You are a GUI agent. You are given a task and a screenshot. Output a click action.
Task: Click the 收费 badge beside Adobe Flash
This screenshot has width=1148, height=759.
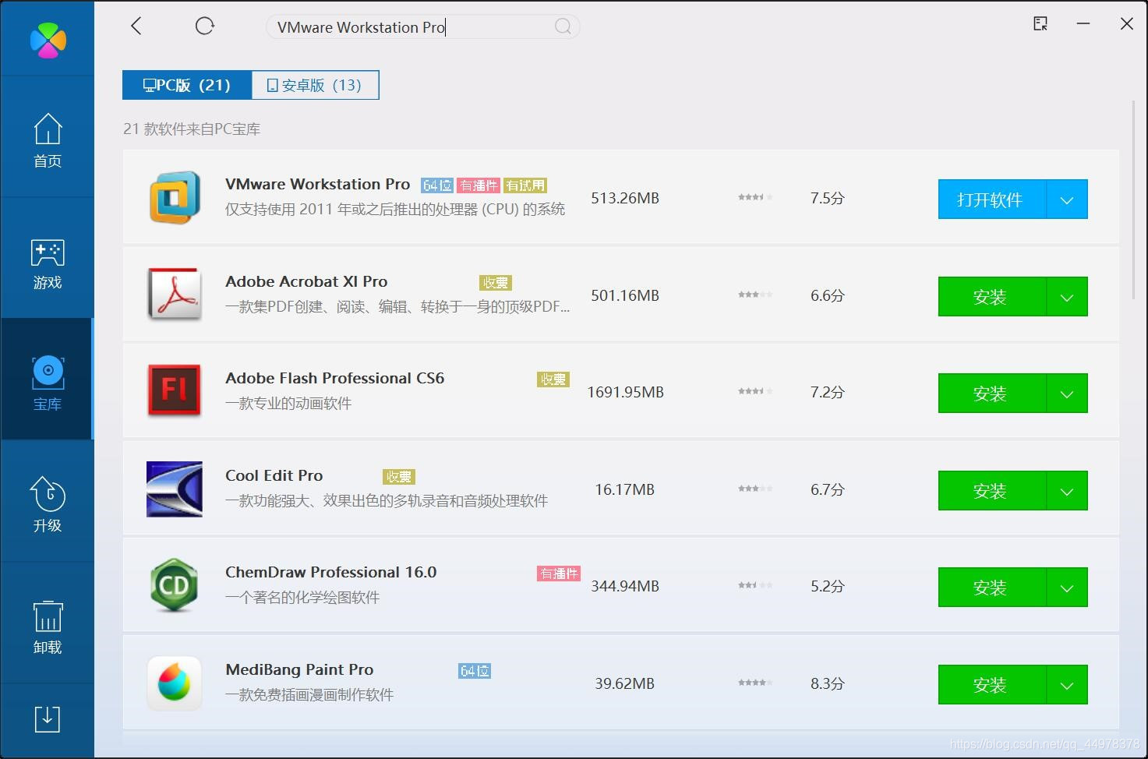click(553, 379)
